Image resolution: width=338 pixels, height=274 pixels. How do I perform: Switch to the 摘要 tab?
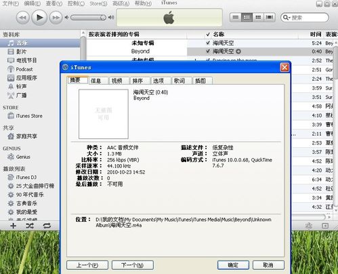pyautogui.click(x=78, y=80)
